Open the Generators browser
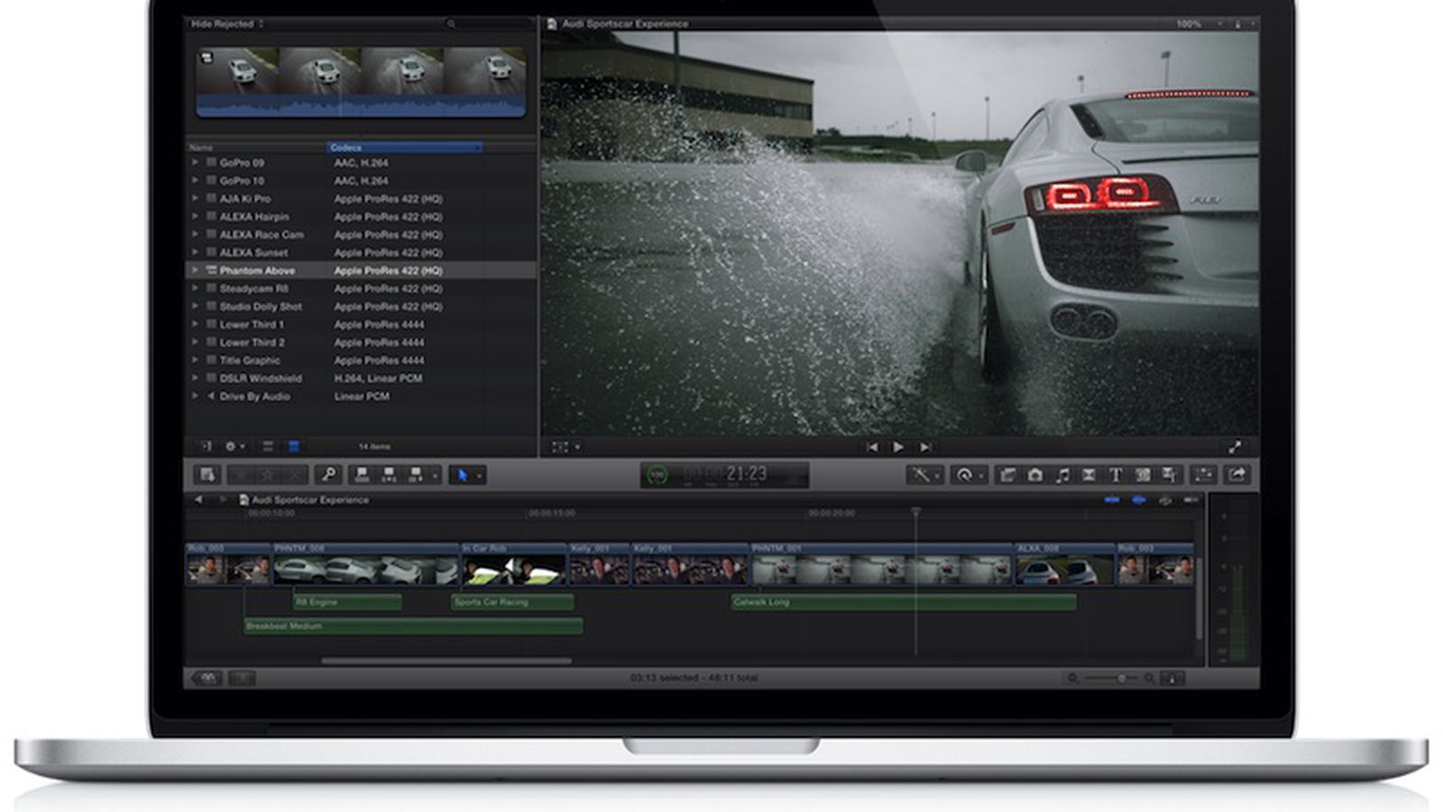 (1143, 475)
